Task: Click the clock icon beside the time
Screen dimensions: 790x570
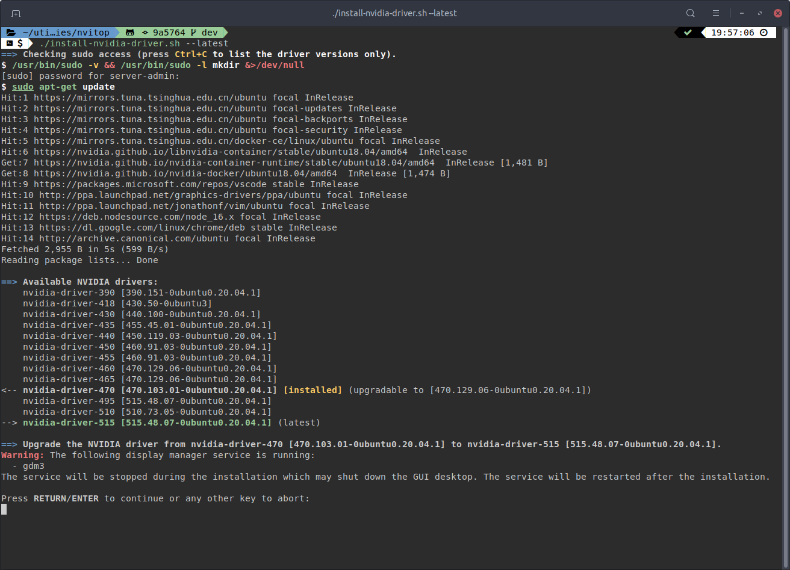Action: [764, 33]
